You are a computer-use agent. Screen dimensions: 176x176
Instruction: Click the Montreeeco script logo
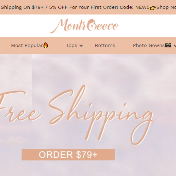point(85,26)
